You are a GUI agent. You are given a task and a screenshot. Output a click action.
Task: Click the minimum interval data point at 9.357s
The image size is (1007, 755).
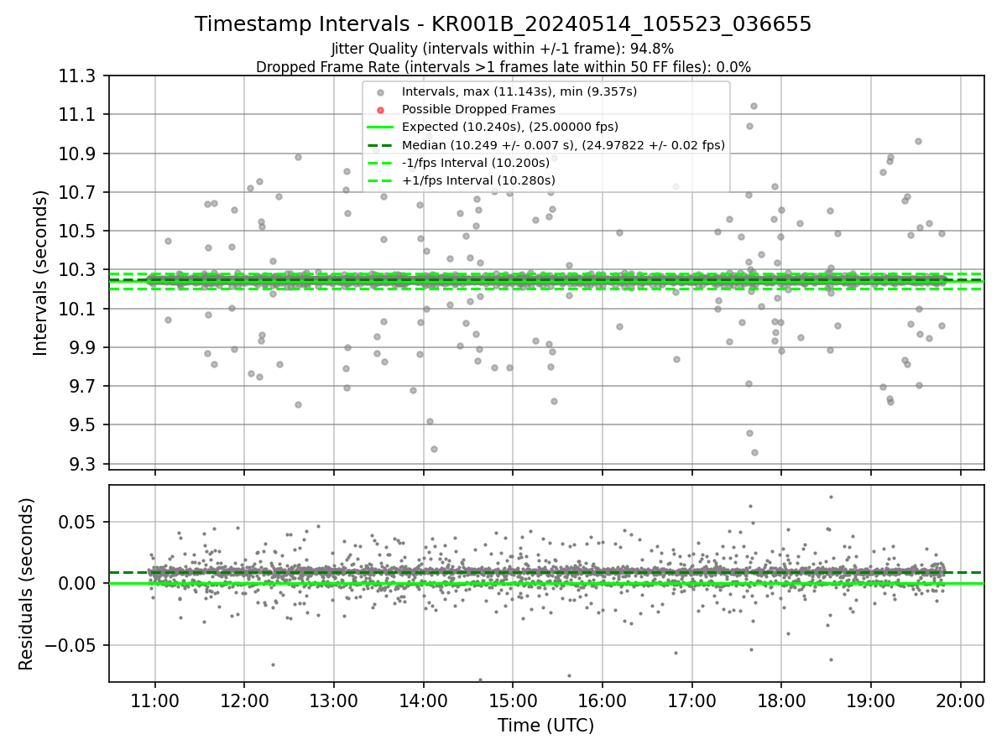[x=754, y=452]
